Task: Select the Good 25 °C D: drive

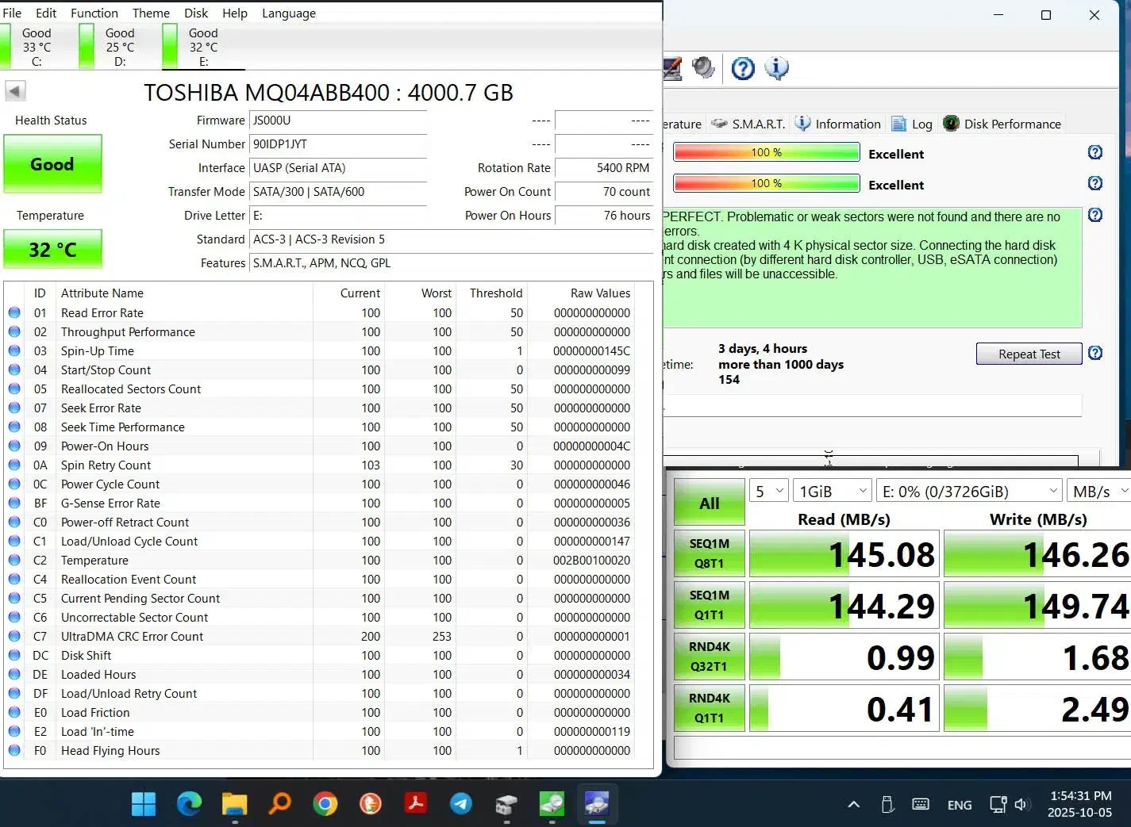Action: coord(120,47)
